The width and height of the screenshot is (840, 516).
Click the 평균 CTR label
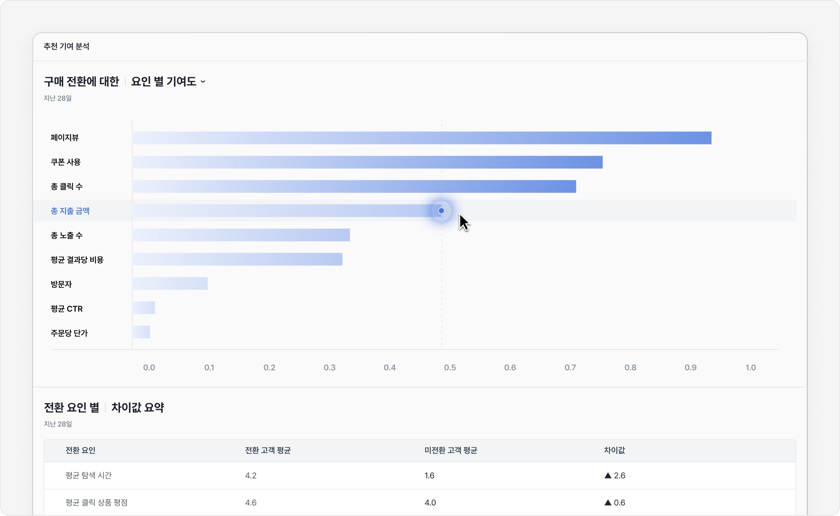coord(67,309)
